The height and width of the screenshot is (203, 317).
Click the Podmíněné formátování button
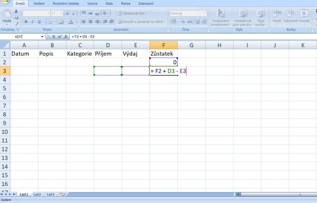pyautogui.click(x=220, y=18)
